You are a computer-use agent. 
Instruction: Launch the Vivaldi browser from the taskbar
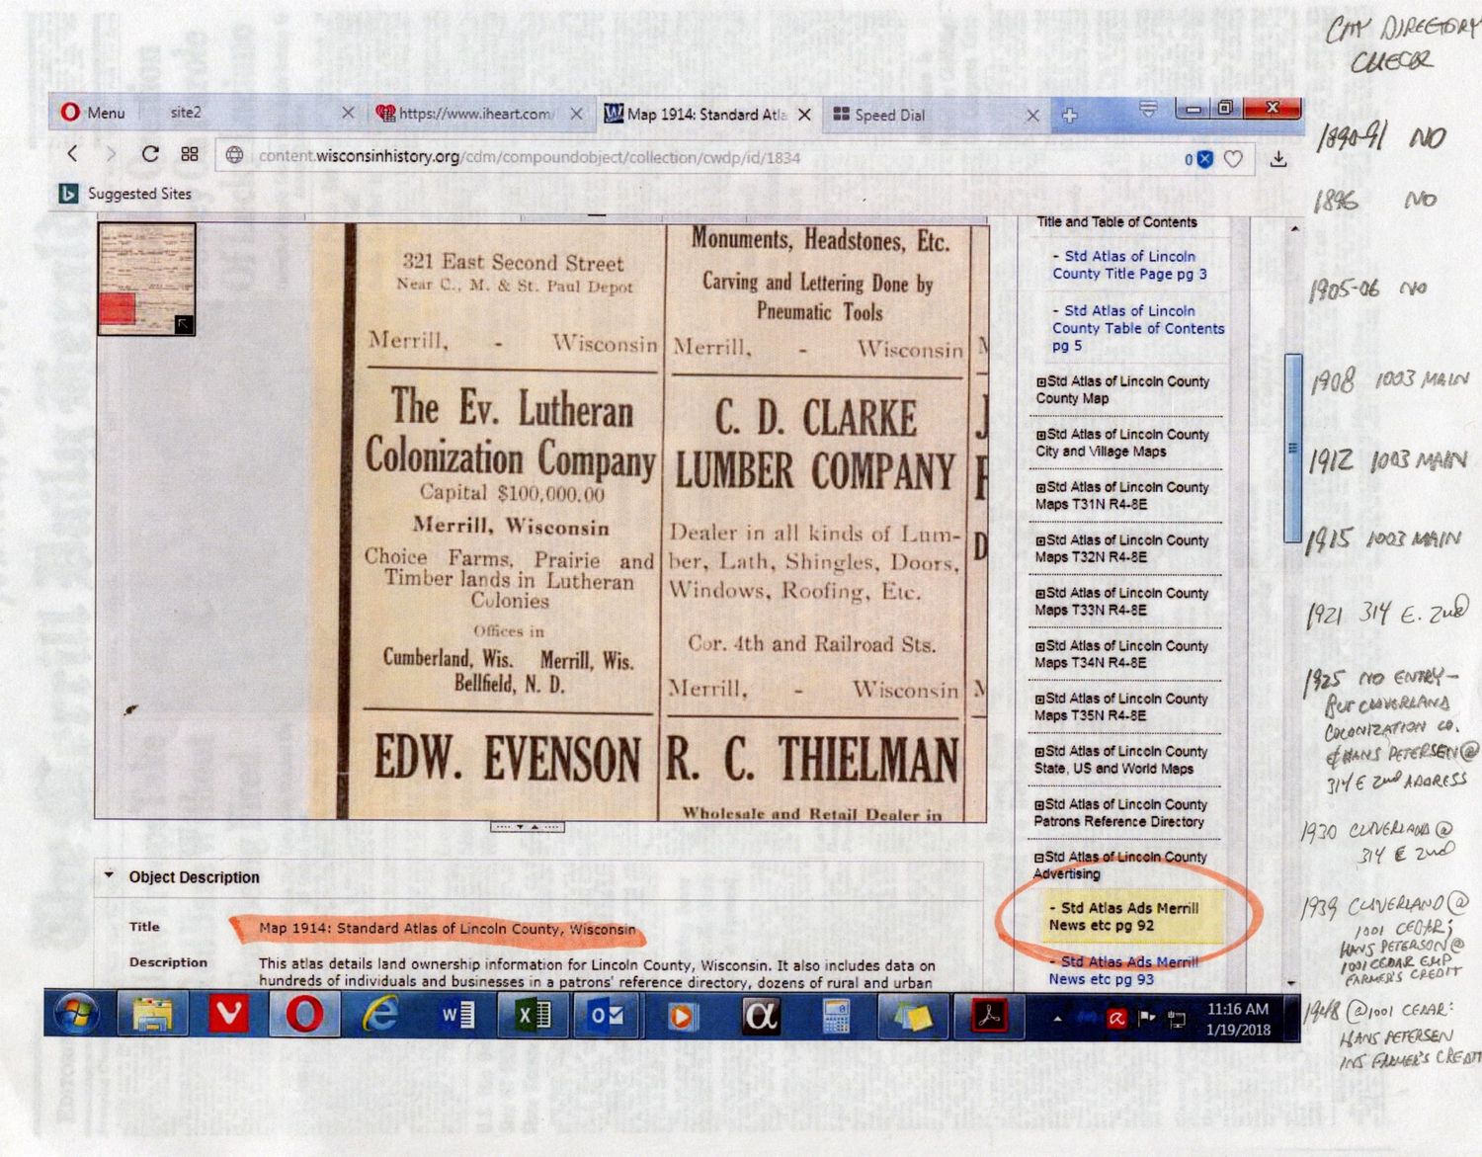(x=228, y=1015)
